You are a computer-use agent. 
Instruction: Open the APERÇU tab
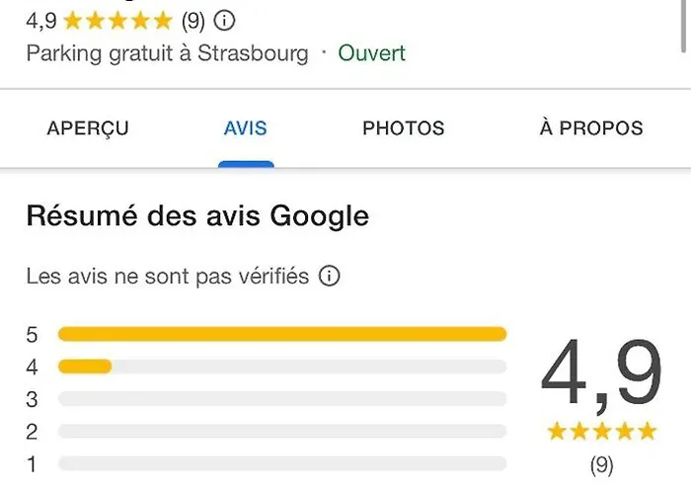88,128
